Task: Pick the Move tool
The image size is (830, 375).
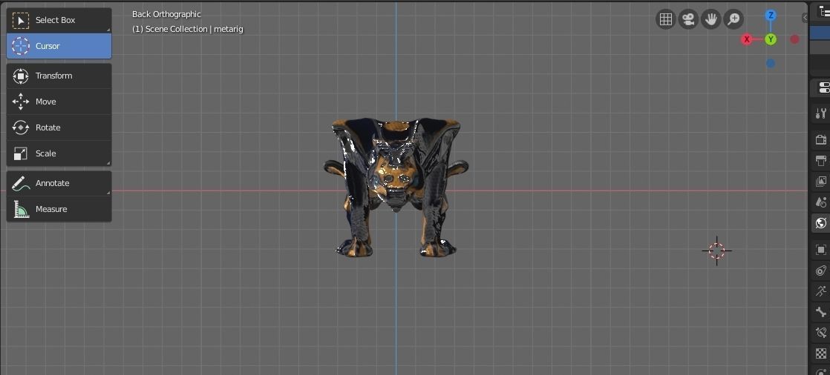Action: click(59, 102)
